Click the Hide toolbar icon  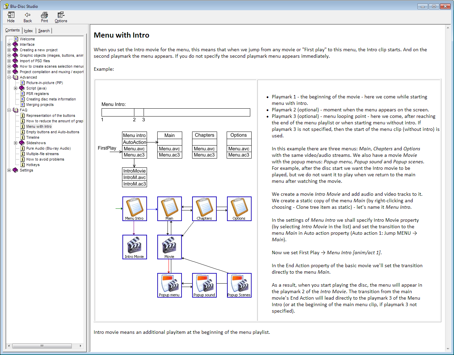tap(11, 15)
